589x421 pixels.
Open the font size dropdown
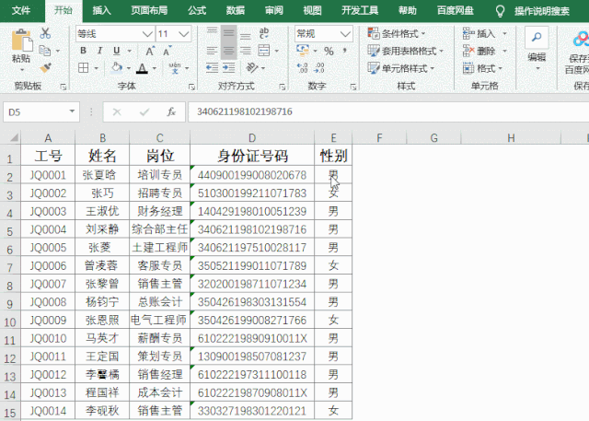[184, 34]
